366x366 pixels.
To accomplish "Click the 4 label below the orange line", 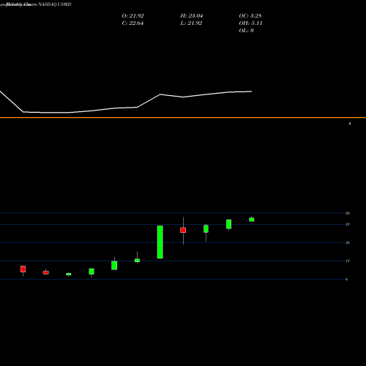I will tap(349, 124).
